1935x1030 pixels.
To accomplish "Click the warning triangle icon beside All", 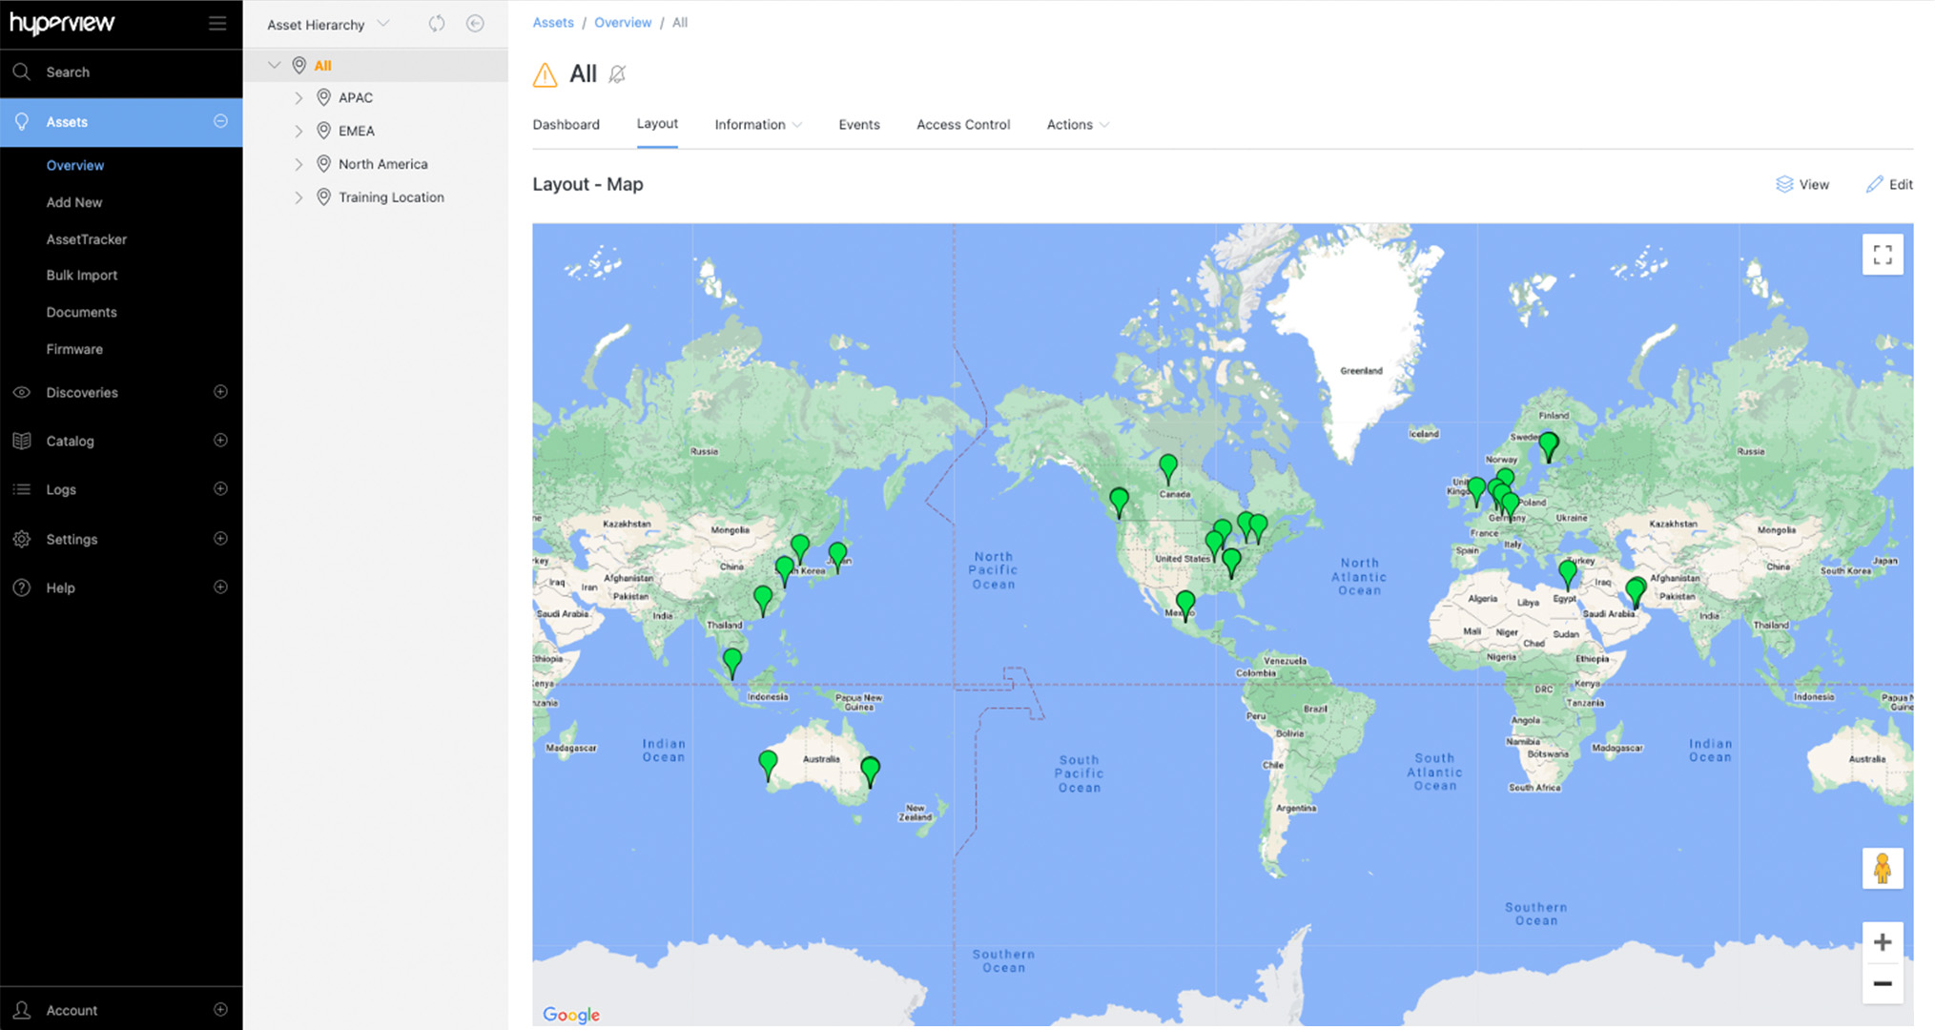I will (x=545, y=74).
